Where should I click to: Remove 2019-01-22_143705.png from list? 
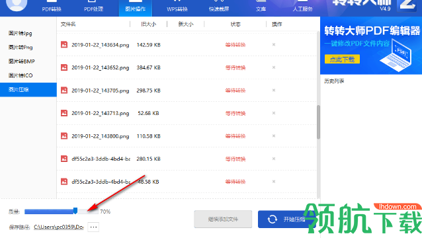[x=274, y=90]
